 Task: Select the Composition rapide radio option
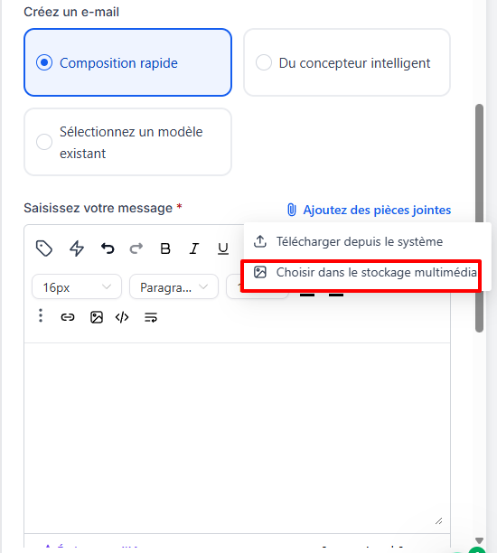[127, 62]
